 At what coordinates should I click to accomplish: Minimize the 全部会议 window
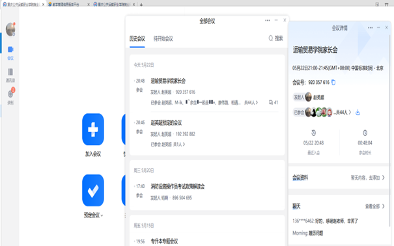[x=276, y=20]
